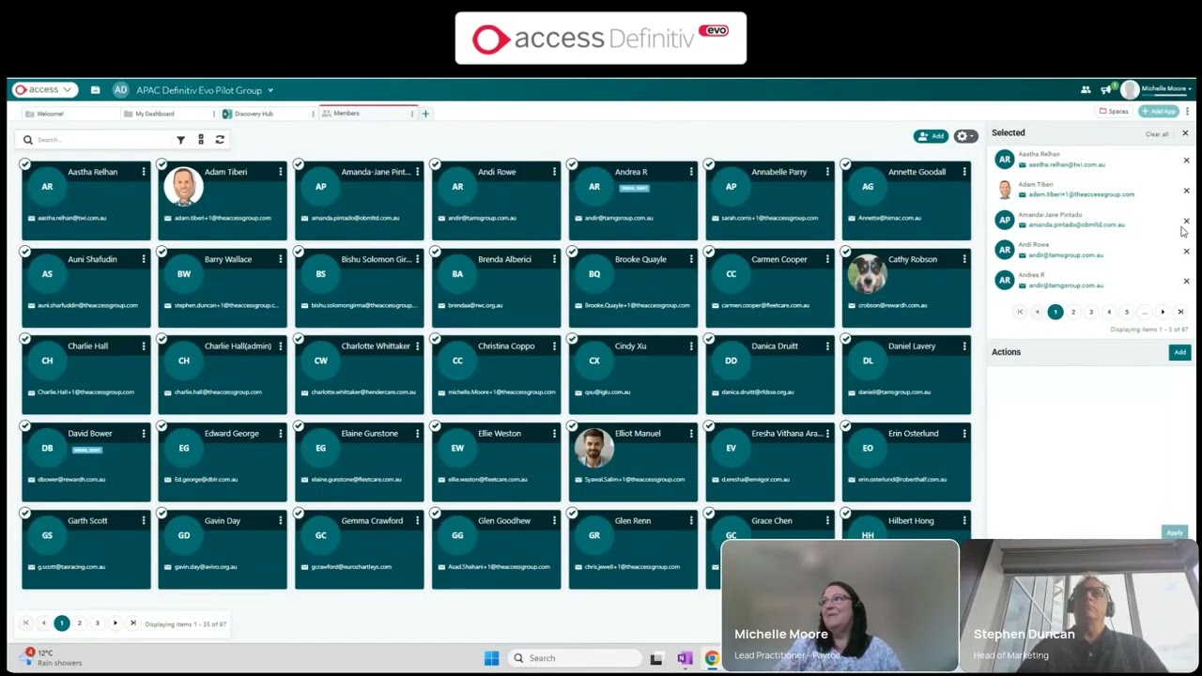Remove Andrea R from Selected list

1186,281
